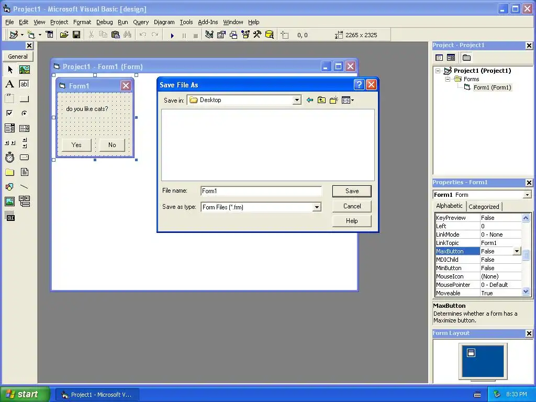Screen dimensions: 536x402
Task: Collapse the Project1 tree node
Action: [x=438, y=71]
